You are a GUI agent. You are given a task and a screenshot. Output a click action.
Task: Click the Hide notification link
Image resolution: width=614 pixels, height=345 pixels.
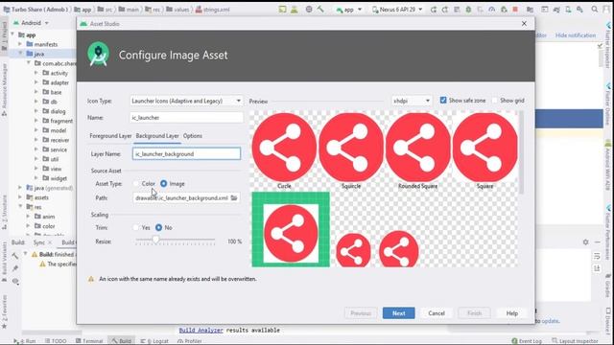click(576, 35)
